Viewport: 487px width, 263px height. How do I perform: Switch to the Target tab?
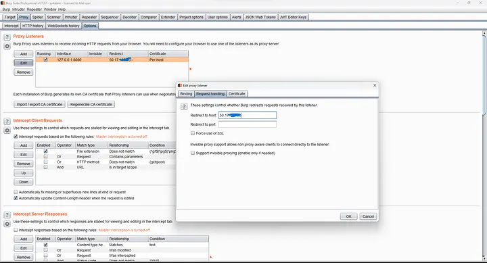click(10, 17)
